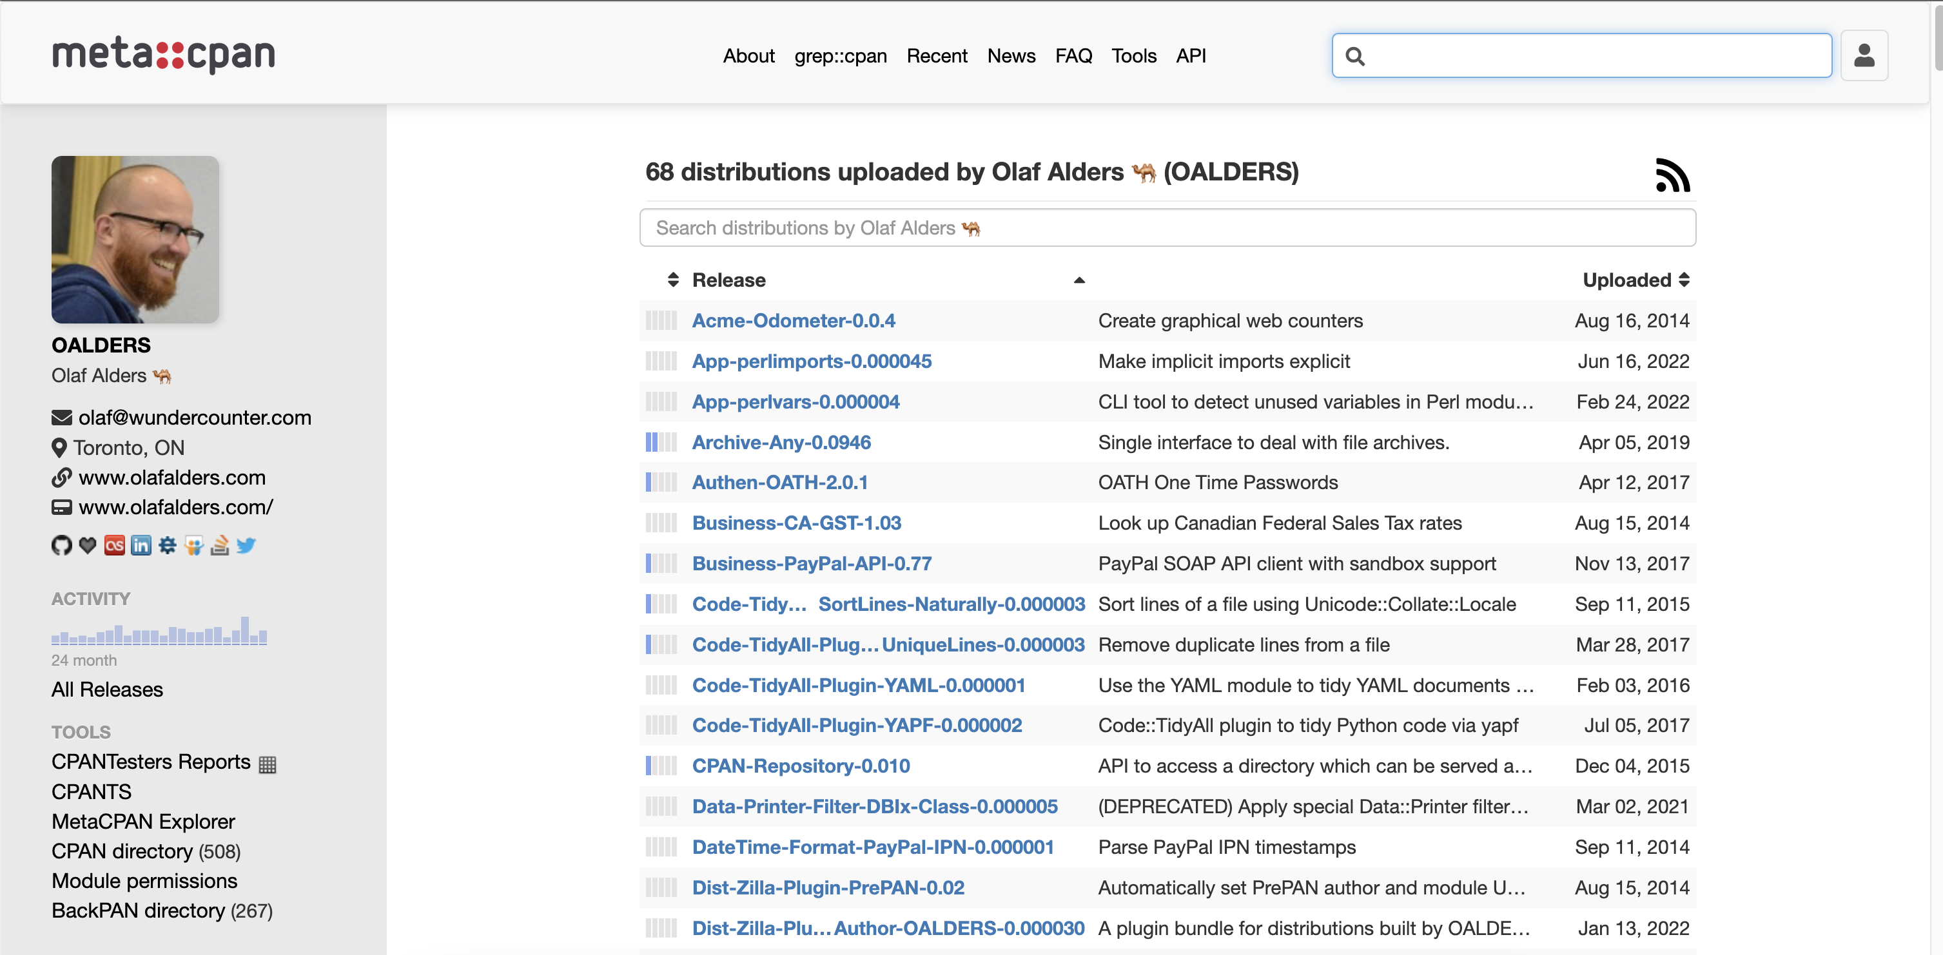Viewport: 1943px width, 955px height.
Task: Focus the Search distributions by Olaf Alders field
Action: pos(1167,227)
